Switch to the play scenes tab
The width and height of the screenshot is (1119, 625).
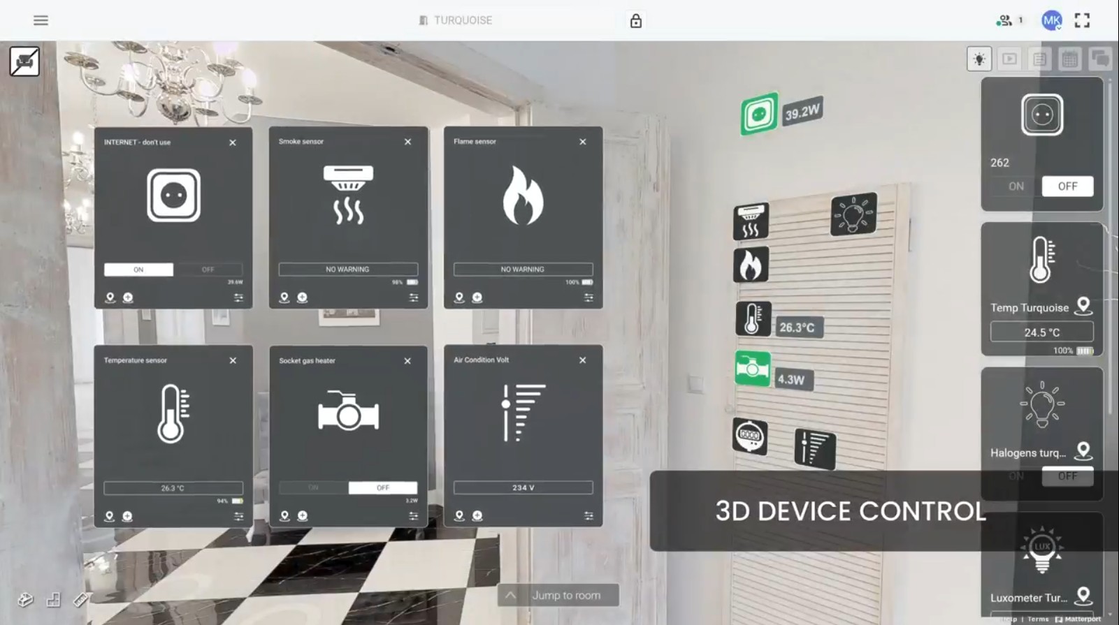click(1009, 59)
